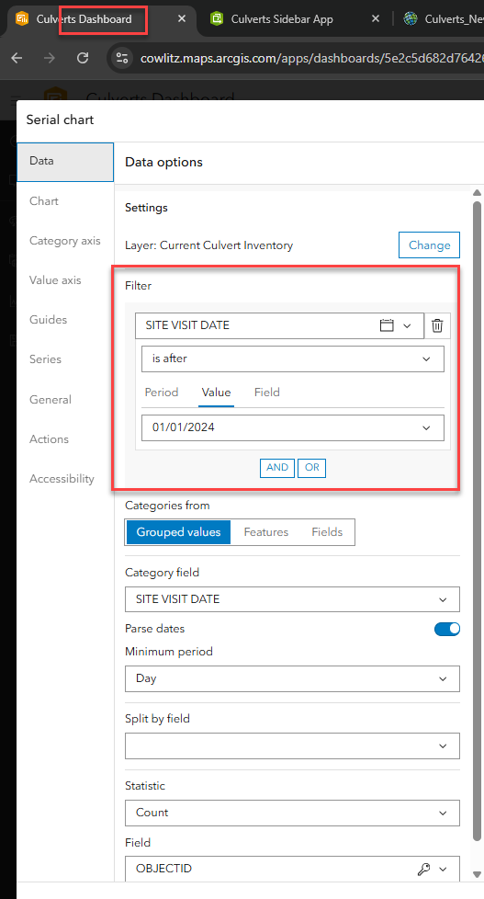Switch filter to Period tab
Viewport: 484px width, 899px height.
coord(162,393)
